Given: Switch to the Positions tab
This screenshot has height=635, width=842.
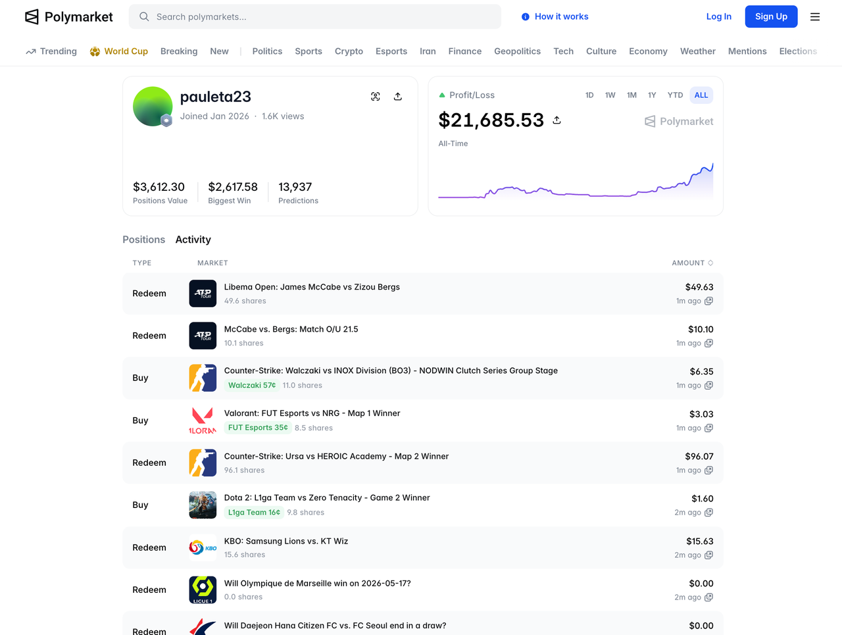Looking at the screenshot, I should pos(143,240).
